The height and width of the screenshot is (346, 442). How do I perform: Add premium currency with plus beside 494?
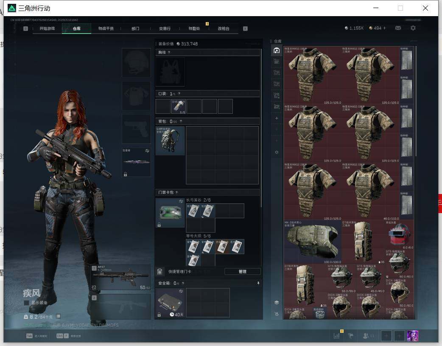(384, 28)
